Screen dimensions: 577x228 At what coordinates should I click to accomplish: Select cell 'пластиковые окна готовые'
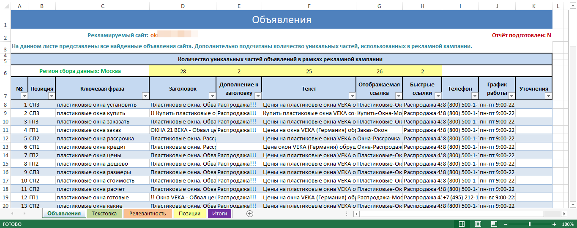click(103, 197)
